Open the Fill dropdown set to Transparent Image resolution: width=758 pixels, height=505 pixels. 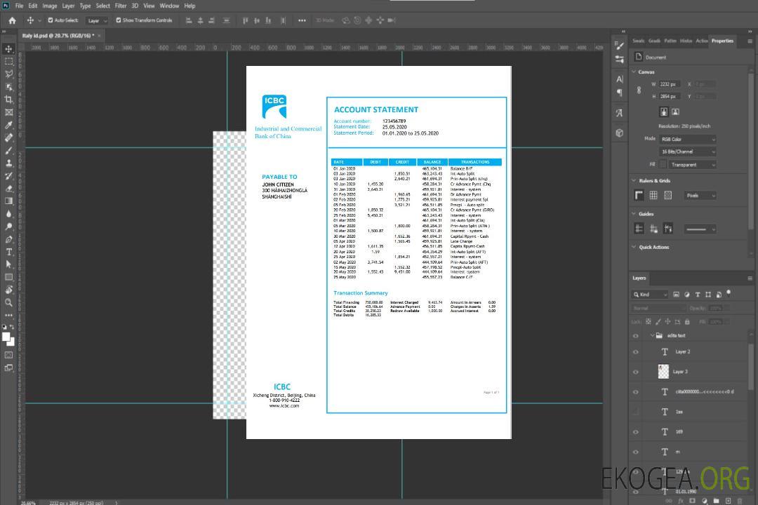click(692, 164)
